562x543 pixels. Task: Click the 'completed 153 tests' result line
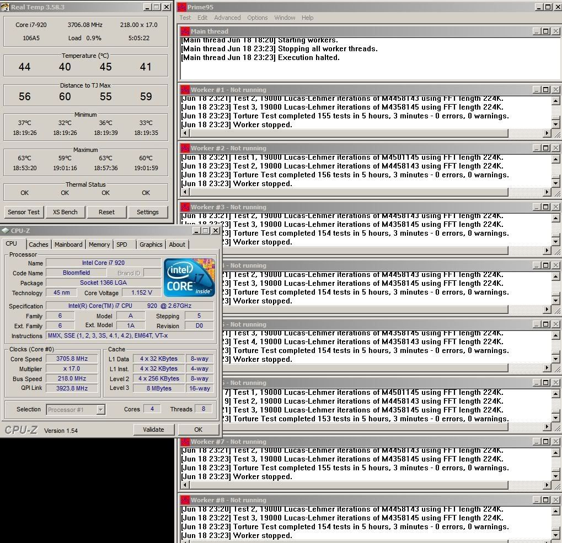(366, 419)
